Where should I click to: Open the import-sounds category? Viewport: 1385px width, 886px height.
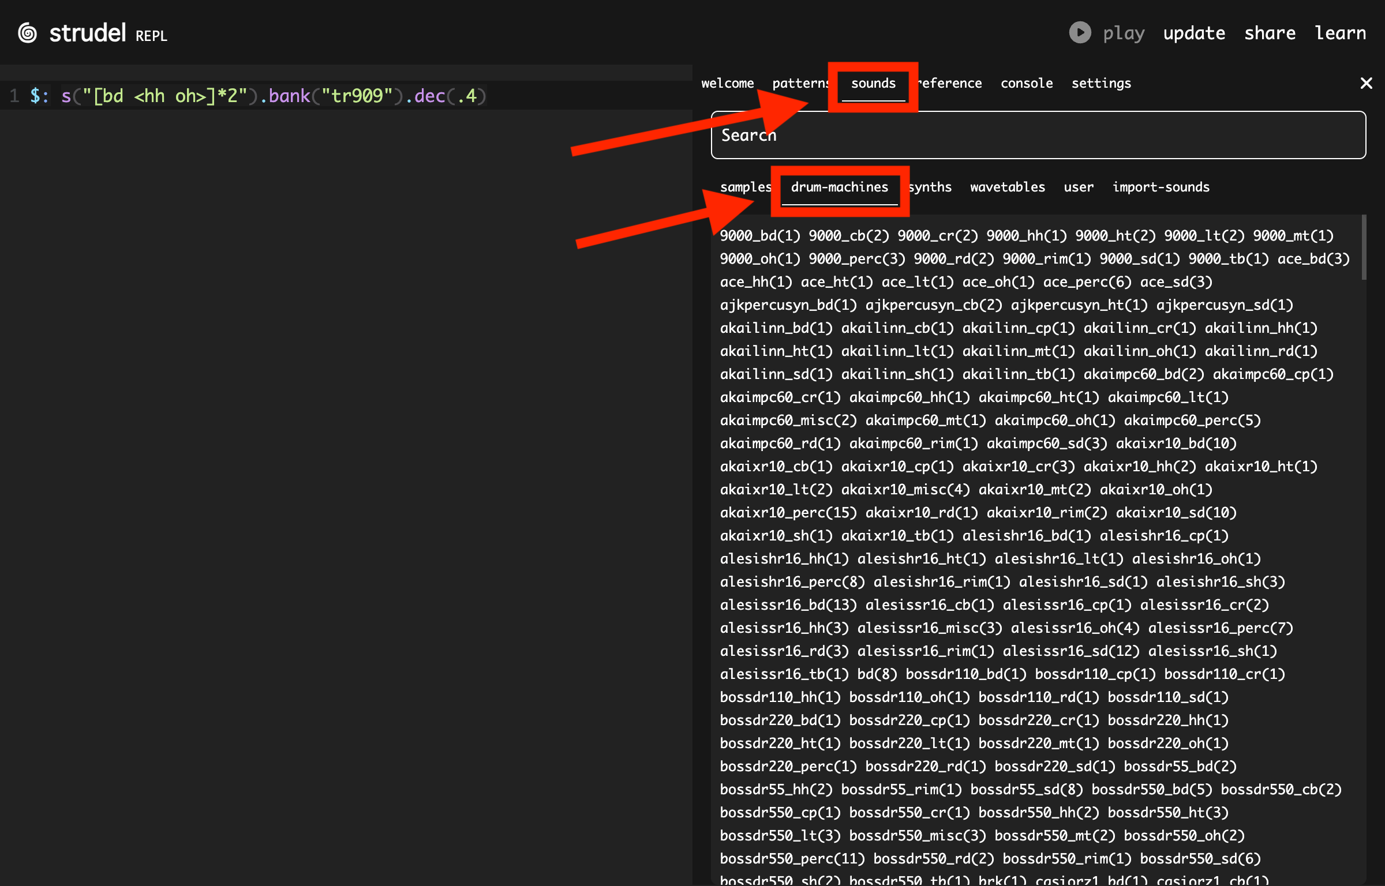click(1161, 187)
